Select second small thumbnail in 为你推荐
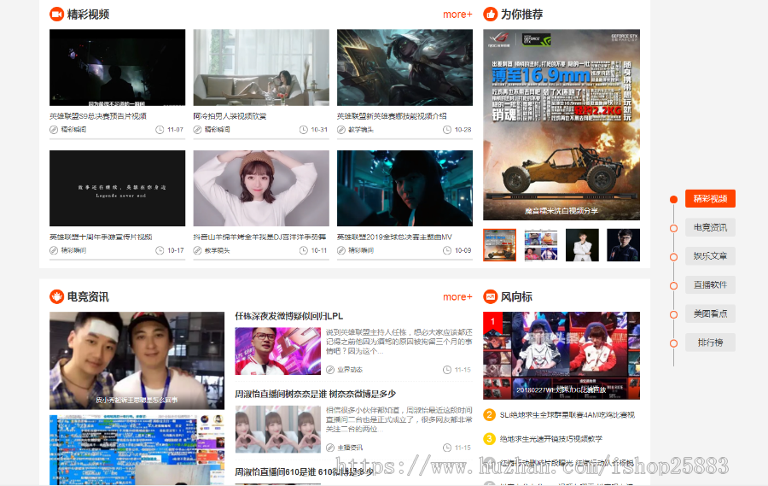Viewport: 768px width, 486px height. click(x=541, y=245)
